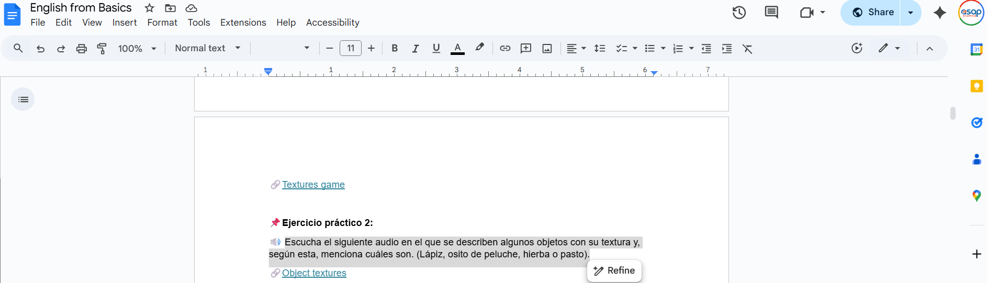
Task: Insert a link using toolbar icon
Action: tap(505, 49)
